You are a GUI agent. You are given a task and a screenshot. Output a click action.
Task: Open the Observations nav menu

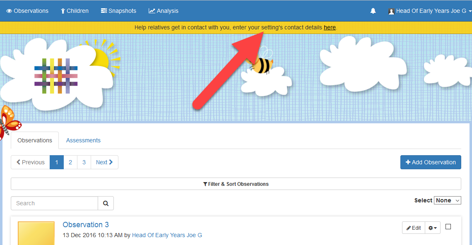[27, 11]
